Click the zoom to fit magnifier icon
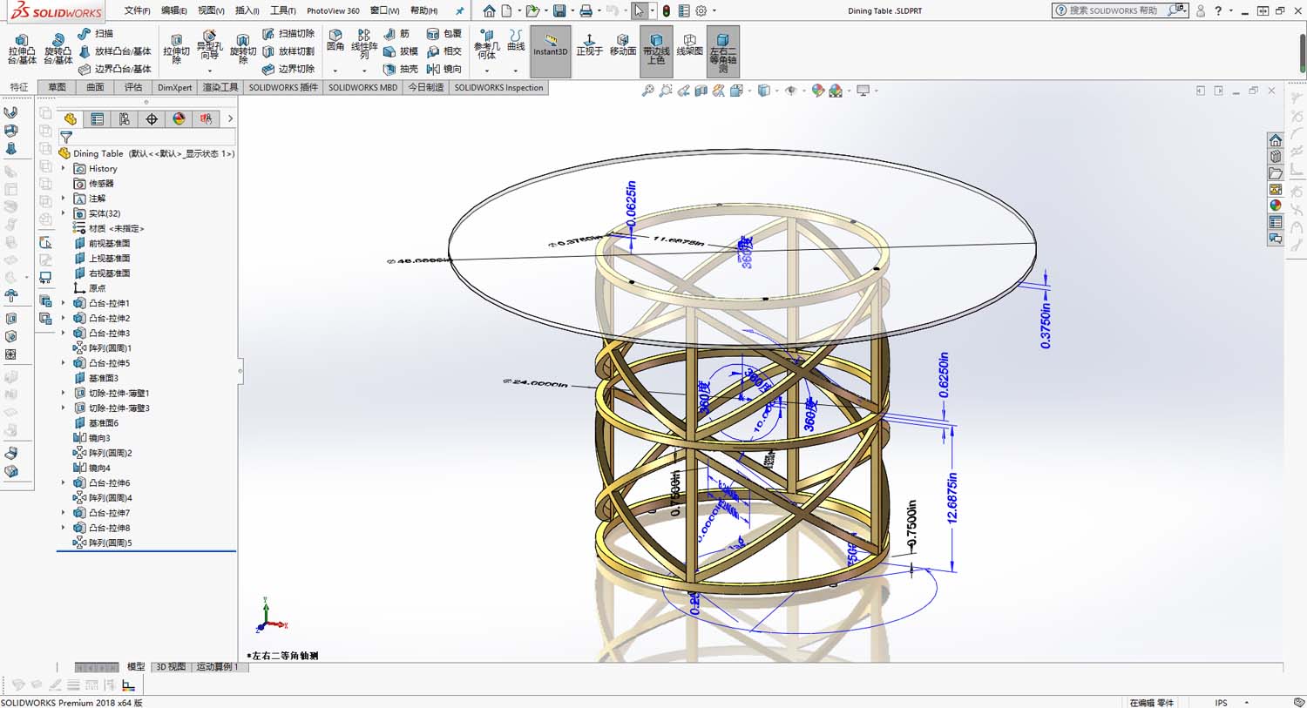 (x=647, y=91)
